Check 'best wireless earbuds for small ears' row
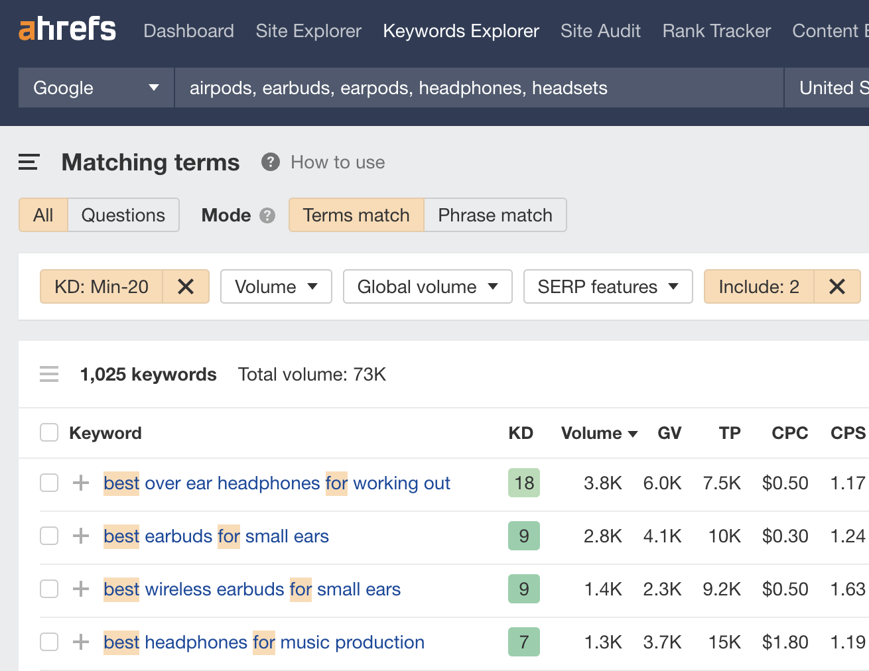Image resolution: width=869 pixels, height=671 pixels. (49, 589)
